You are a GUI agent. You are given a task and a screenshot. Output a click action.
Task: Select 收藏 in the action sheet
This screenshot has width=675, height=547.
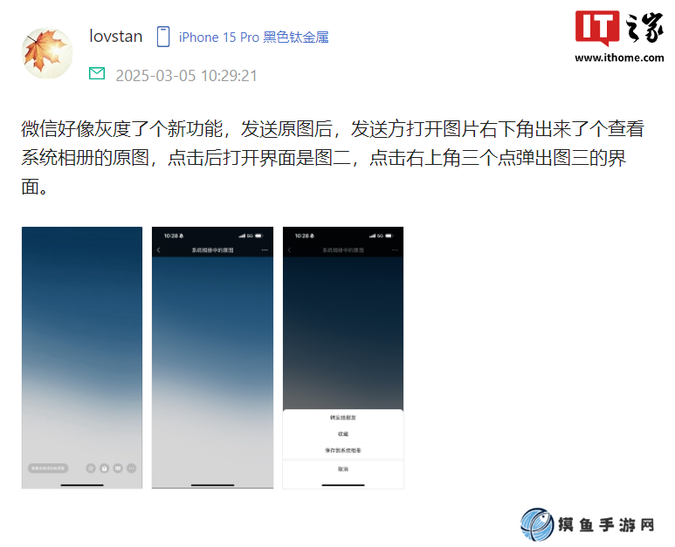point(343,434)
